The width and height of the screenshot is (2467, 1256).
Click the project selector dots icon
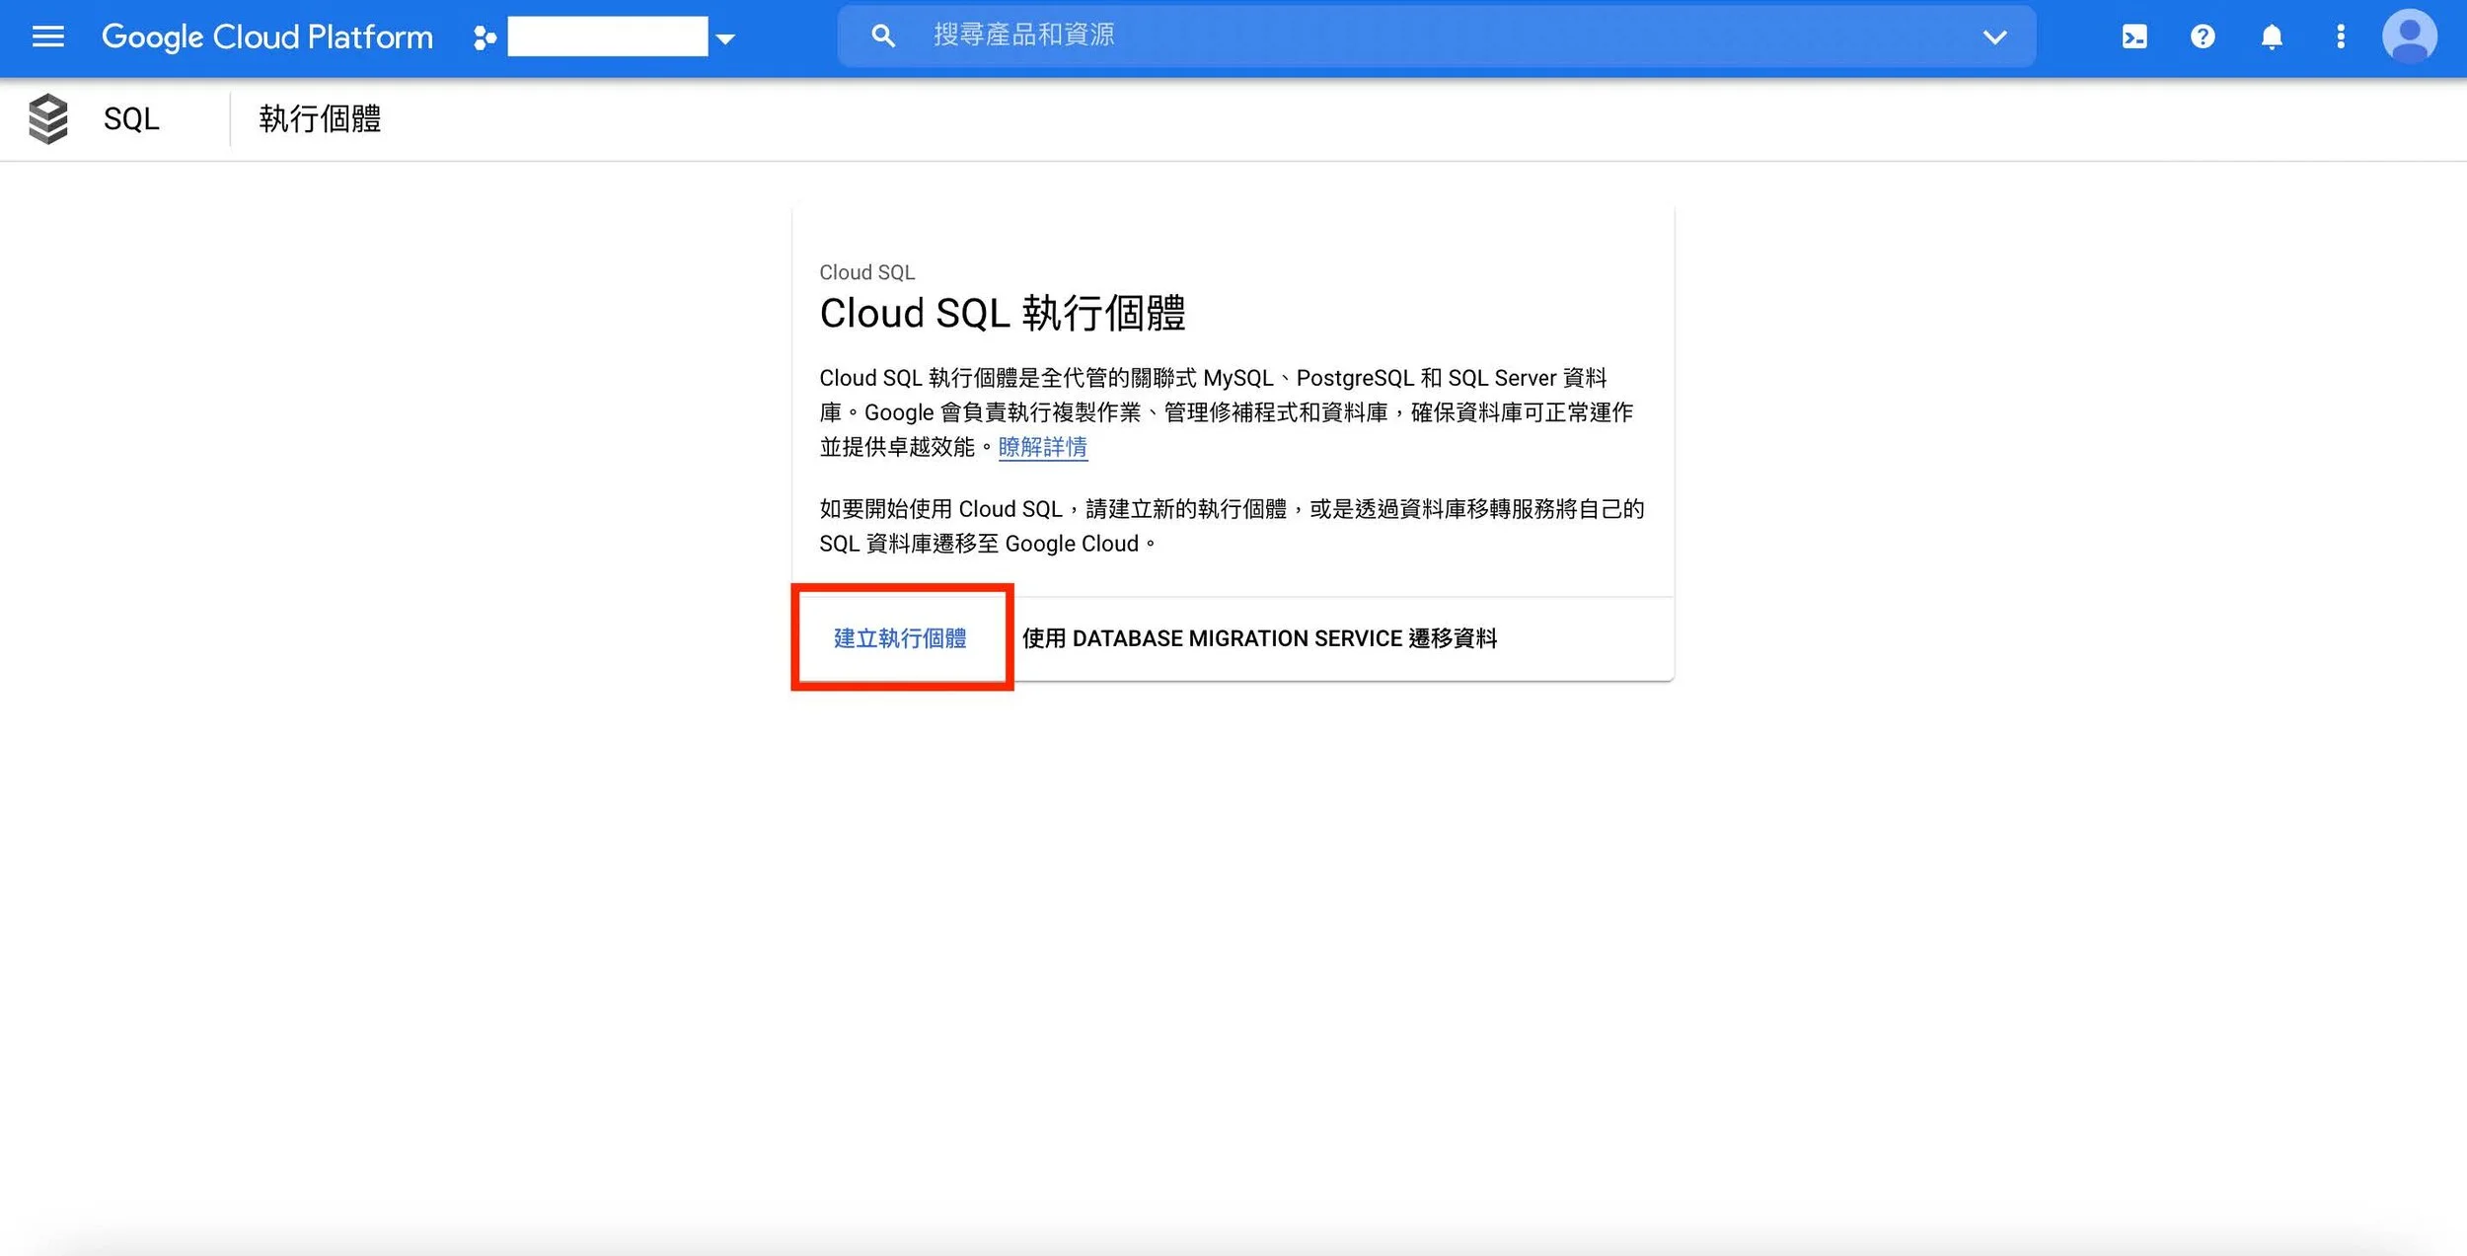tap(484, 37)
